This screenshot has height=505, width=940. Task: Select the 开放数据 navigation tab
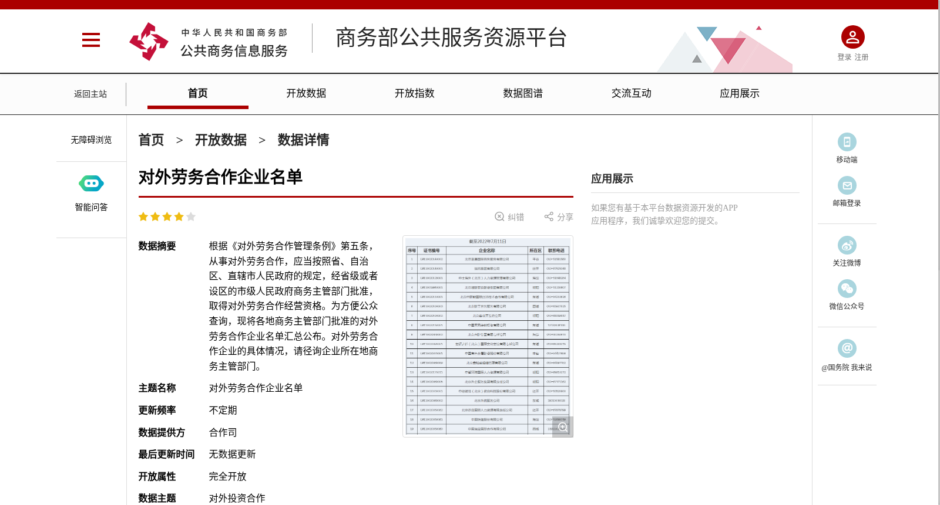point(306,93)
